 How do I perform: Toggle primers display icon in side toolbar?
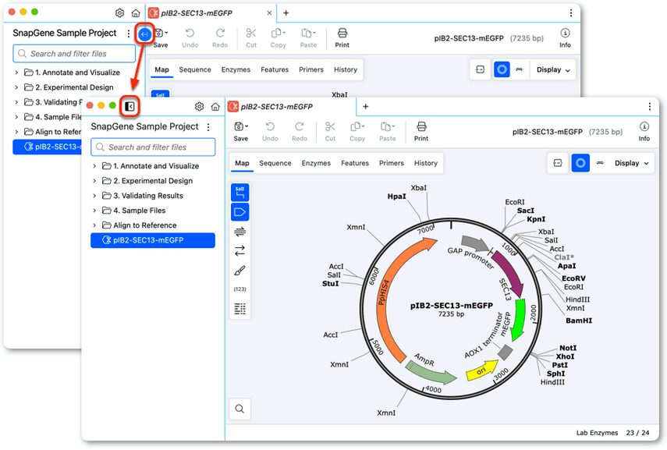pos(240,232)
